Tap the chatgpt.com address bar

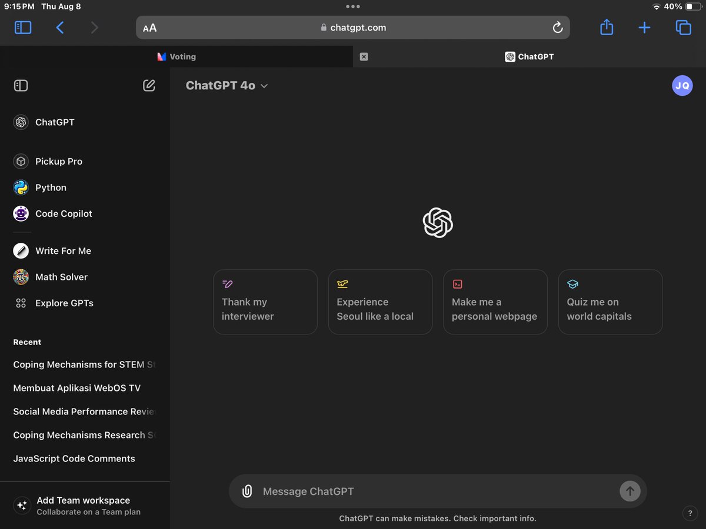pos(353,28)
